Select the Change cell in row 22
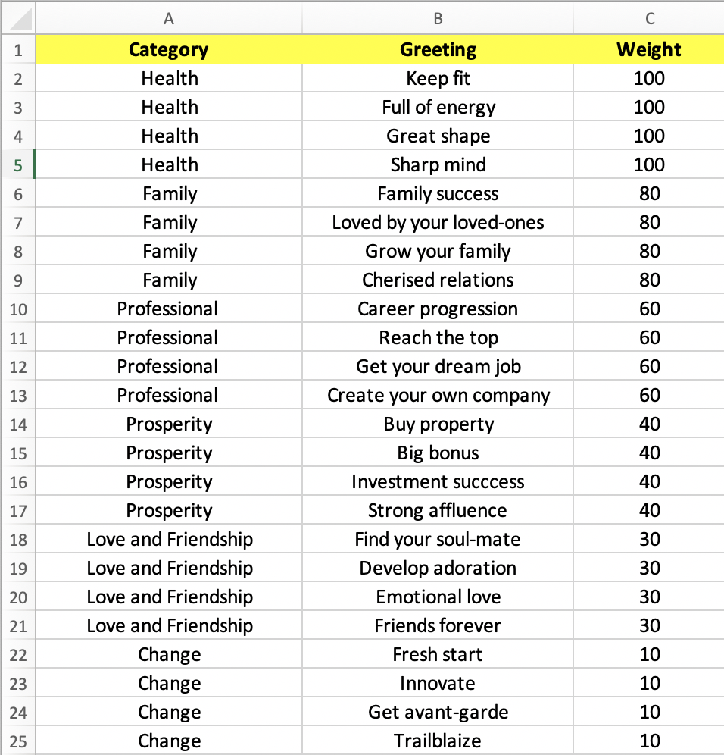Screen dimensions: 724x755 (x=169, y=654)
